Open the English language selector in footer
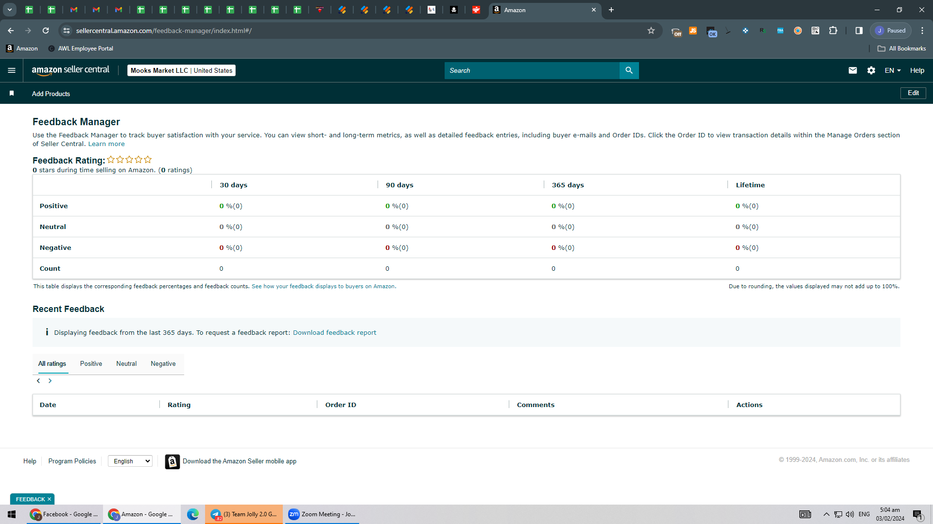 [130, 461]
